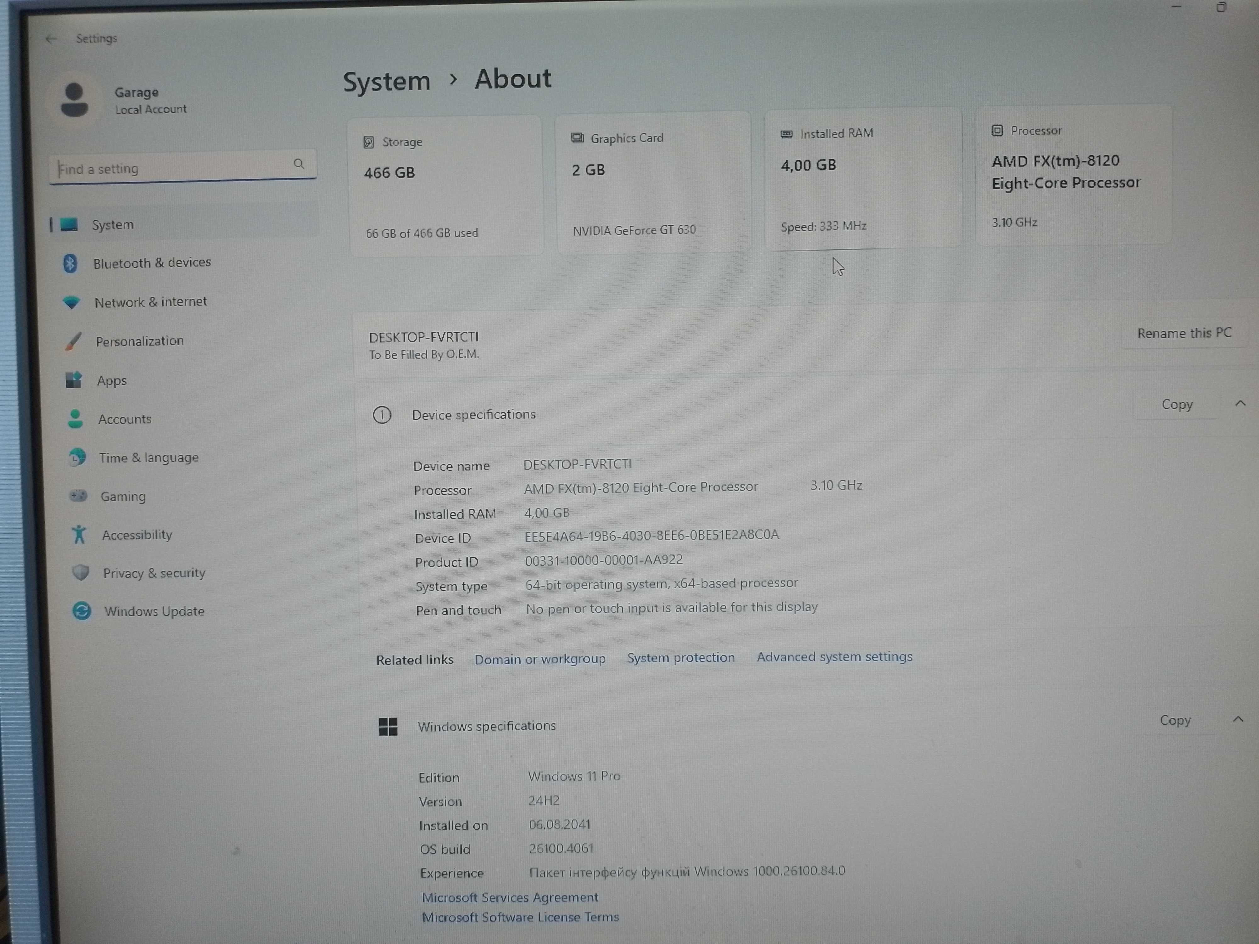Screen dimensions: 1259x944
Task: Click the OS build value 26100.4061
Action: [561, 848]
